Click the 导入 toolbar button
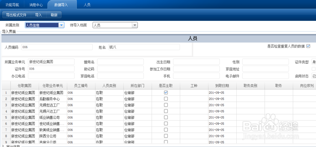The height and width of the screenshot is (147, 316). click(x=38, y=15)
